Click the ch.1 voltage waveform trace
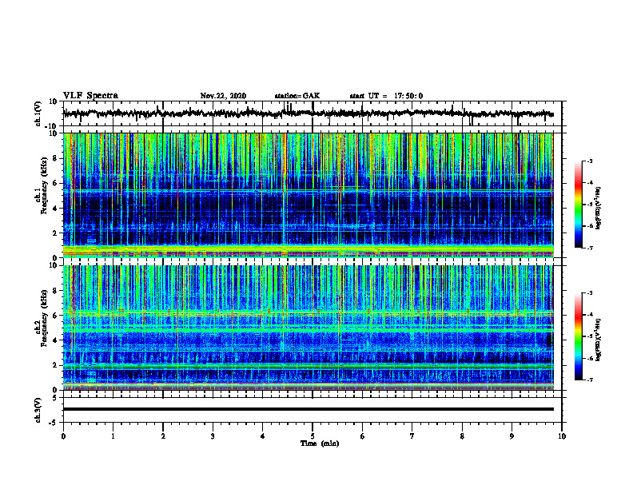The image size is (633, 489). click(x=308, y=113)
